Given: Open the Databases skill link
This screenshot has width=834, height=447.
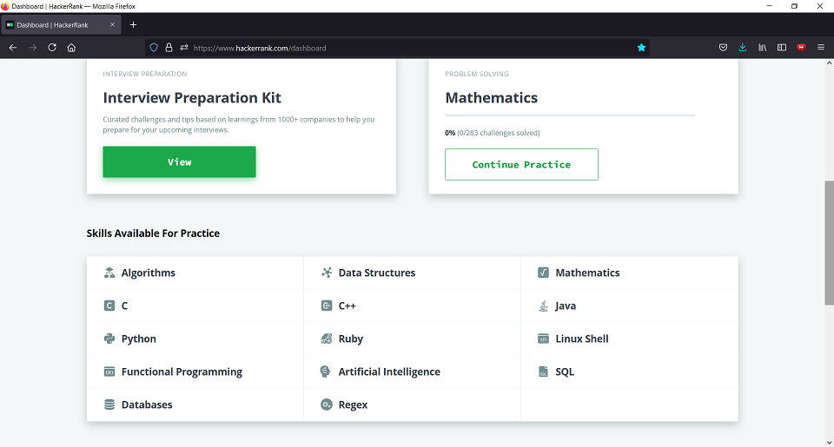Looking at the screenshot, I should coord(147,404).
